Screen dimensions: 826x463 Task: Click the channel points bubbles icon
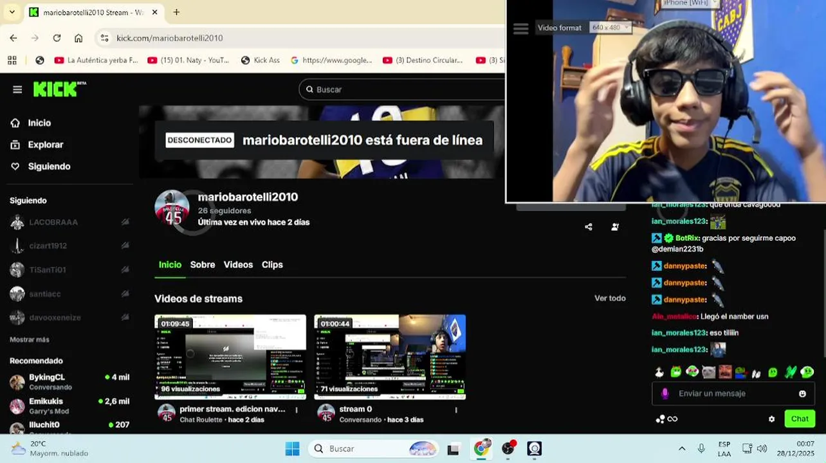pyautogui.click(x=660, y=419)
